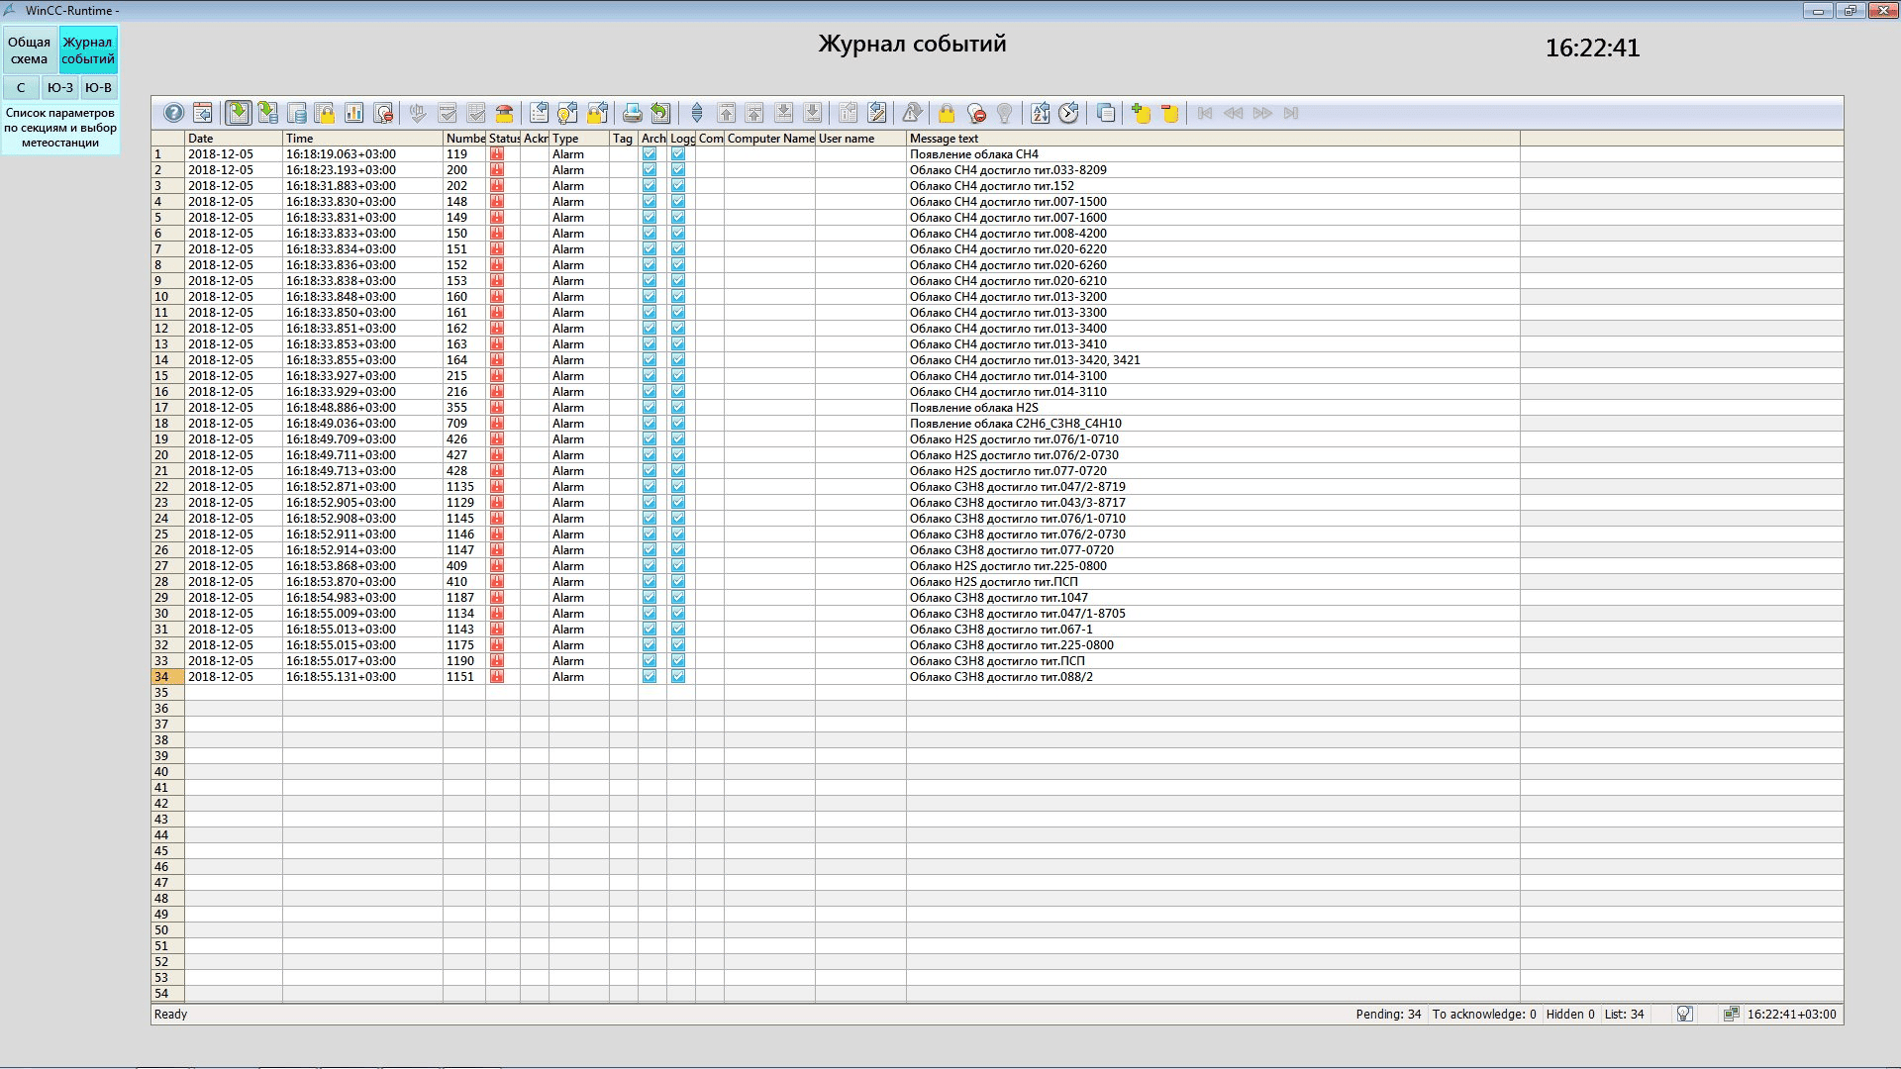
Task: Select row 17 Появление облака H2S
Action: [973, 408]
